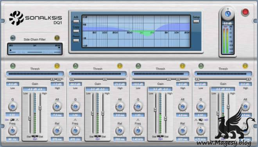
Task: Toggle the 1.40 kHz band yellow power button
Action: tap(182, 66)
